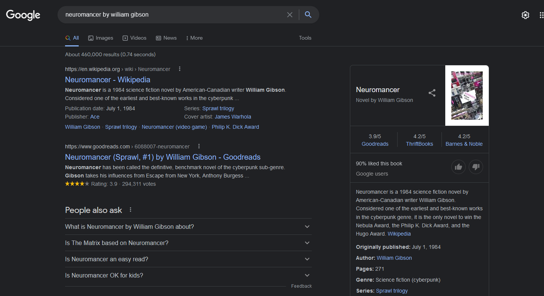Open the Goodreads Neuromancer (Sprawl, #1) result

point(163,157)
